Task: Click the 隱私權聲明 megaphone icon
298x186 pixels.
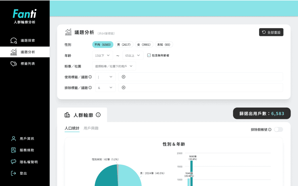Action: [x=14, y=162]
